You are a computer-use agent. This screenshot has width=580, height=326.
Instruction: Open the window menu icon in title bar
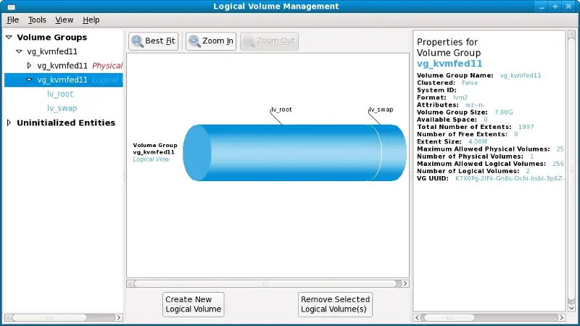pos(9,7)
